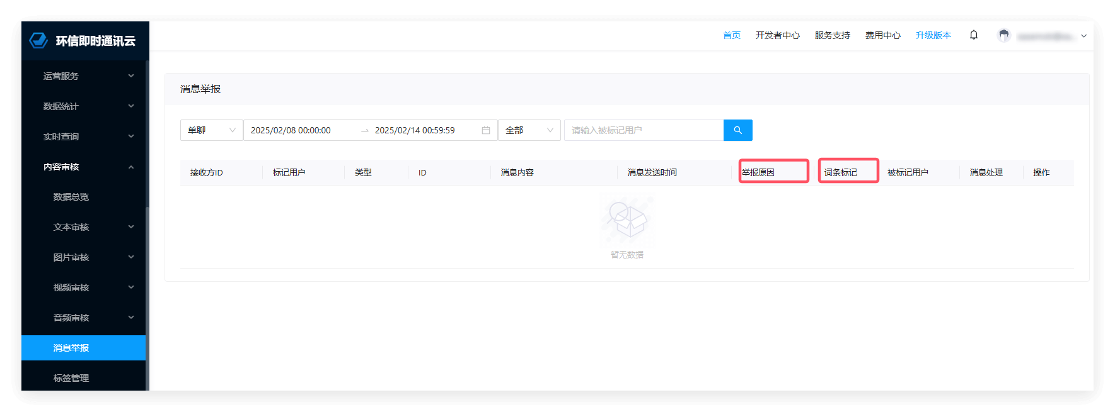Open 开发者中心 in top navigation
Image resolution: width=1115 pixels, height=412 pixels.
pyautogui.click(x=777, y=35)
